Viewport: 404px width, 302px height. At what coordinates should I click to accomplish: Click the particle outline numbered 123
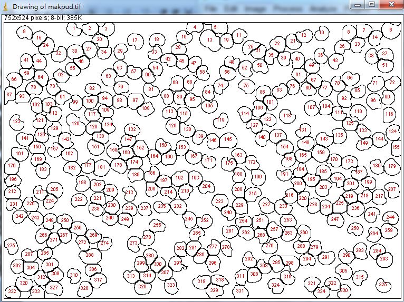(16, 122)
